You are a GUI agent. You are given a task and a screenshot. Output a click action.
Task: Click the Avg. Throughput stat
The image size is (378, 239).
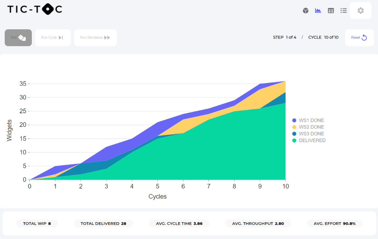pyautogui.click(x=258, y=224)
